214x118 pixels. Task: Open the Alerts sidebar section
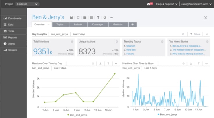(x=13, y=44)
